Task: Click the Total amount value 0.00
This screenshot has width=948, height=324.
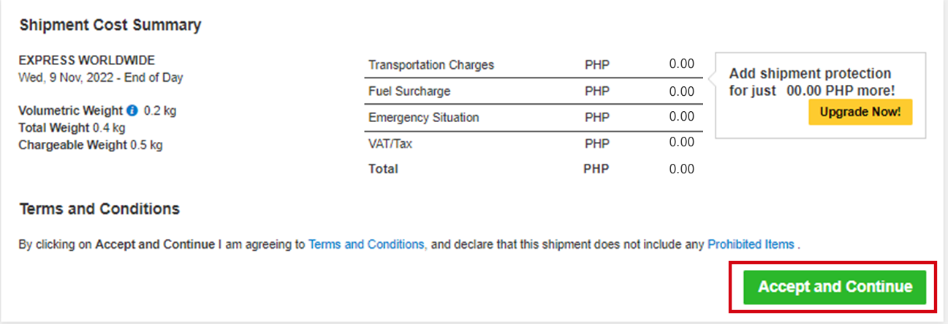Action: [x=681, y=169]
